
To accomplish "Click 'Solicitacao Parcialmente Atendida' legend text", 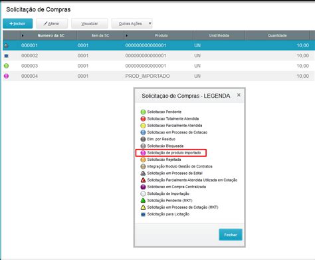I will (x=175, y=126).
